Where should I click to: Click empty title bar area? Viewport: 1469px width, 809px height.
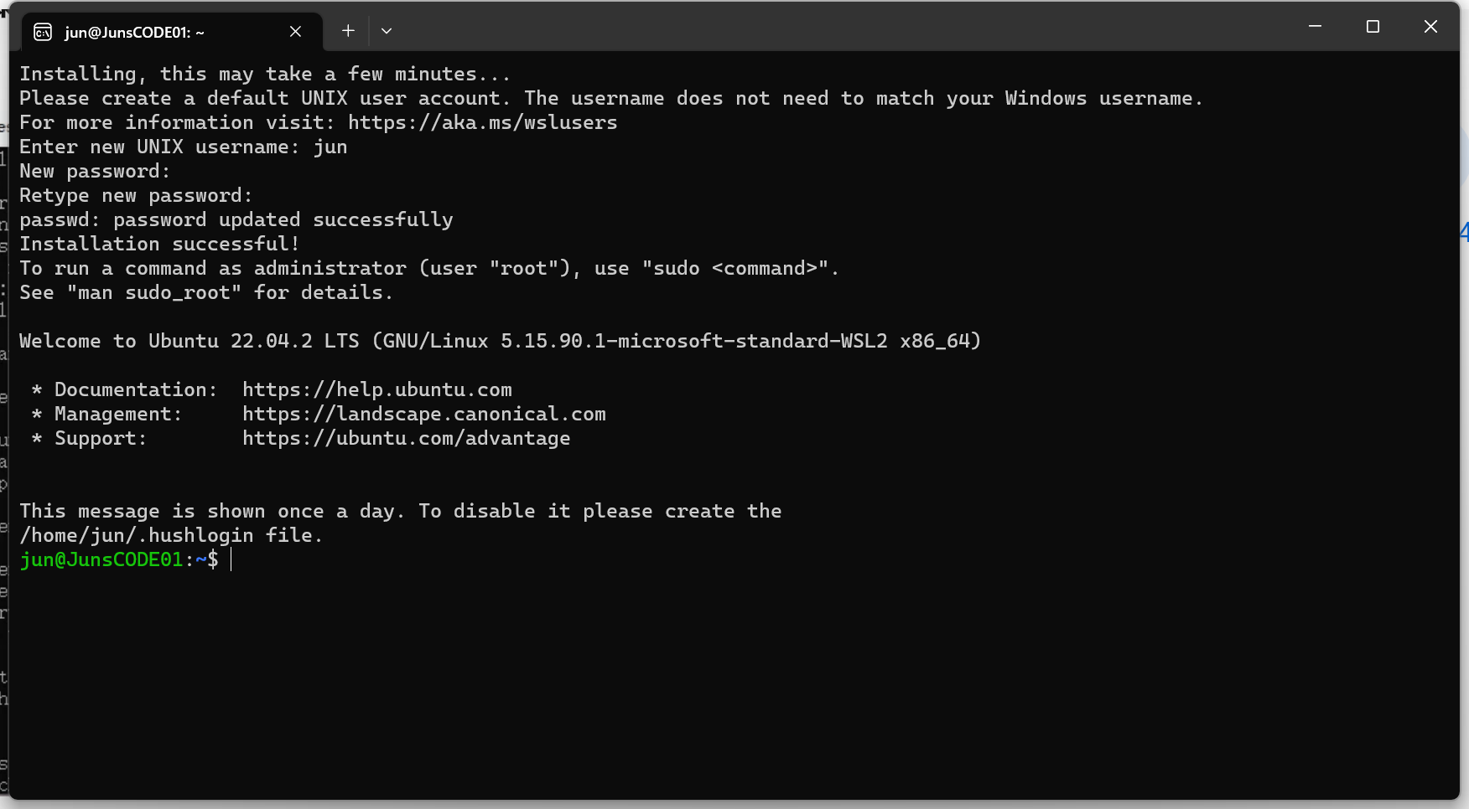click(838, 27)
